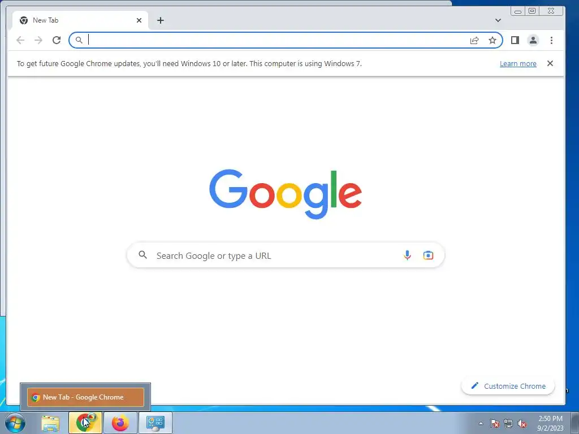Image resolution: width=579 pixels, height=434 pixels.
Task: Search by image with the camera icon
Action: click(428, 255)
